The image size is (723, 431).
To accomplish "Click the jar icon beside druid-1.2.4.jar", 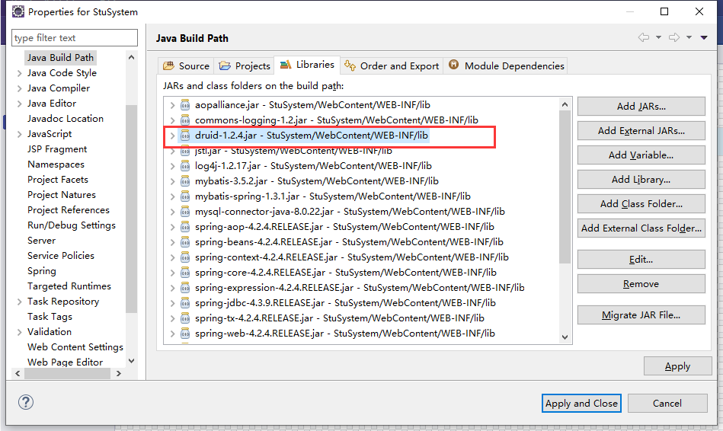I will (x=185, y=136).
